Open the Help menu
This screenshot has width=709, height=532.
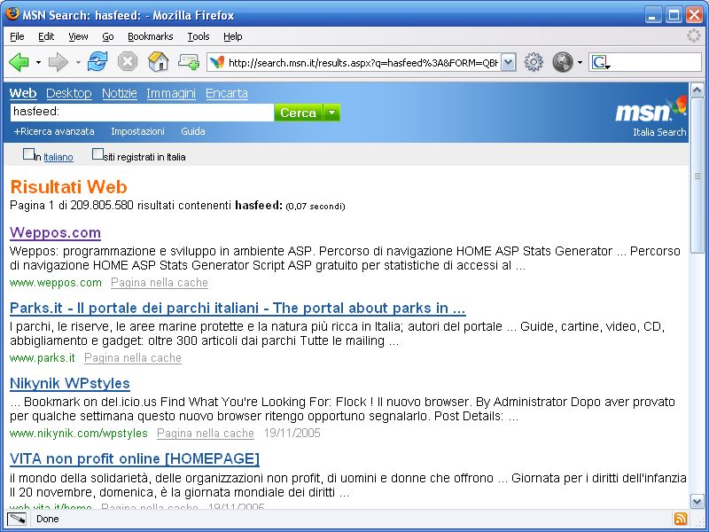coord(233,36)
